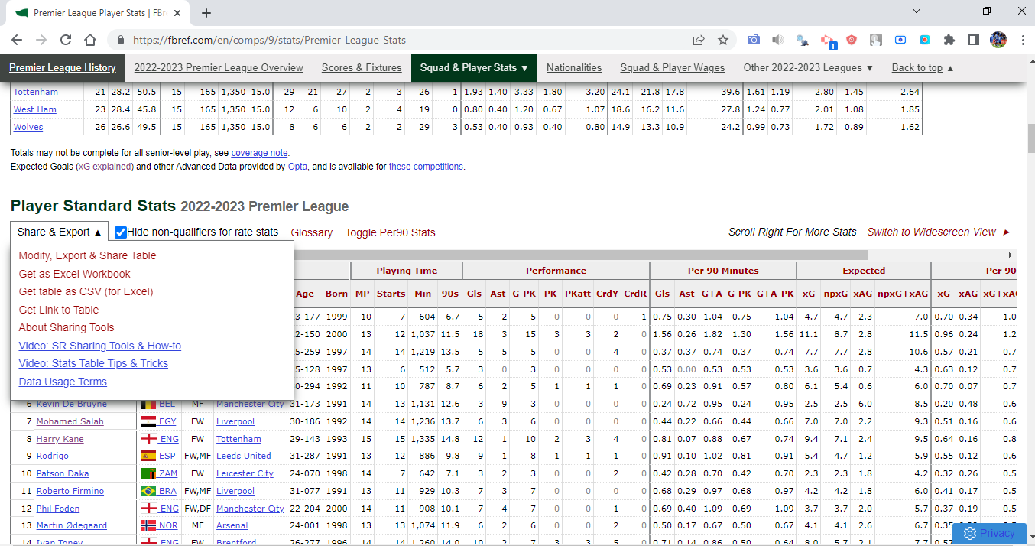Open Mohamed Salah player page

coord(70,421)
